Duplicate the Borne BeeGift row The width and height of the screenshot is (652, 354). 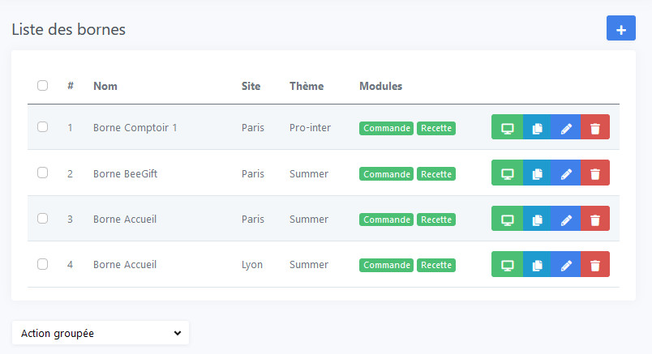tap(537, 173)
